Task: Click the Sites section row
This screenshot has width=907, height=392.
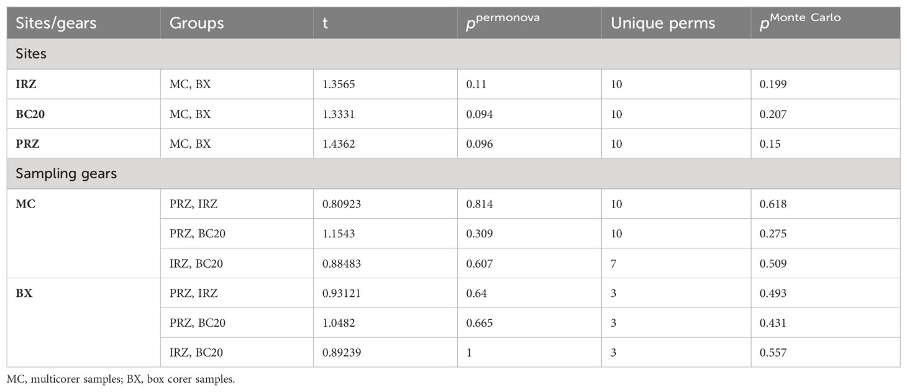Action: [x=453, y=54]
